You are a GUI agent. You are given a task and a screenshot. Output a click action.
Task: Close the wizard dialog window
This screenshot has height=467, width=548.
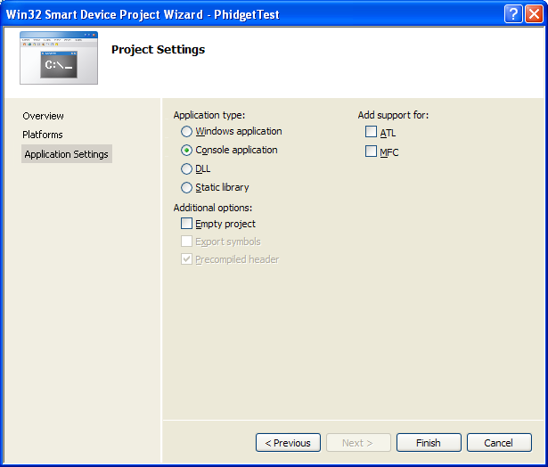coord(534,14)
